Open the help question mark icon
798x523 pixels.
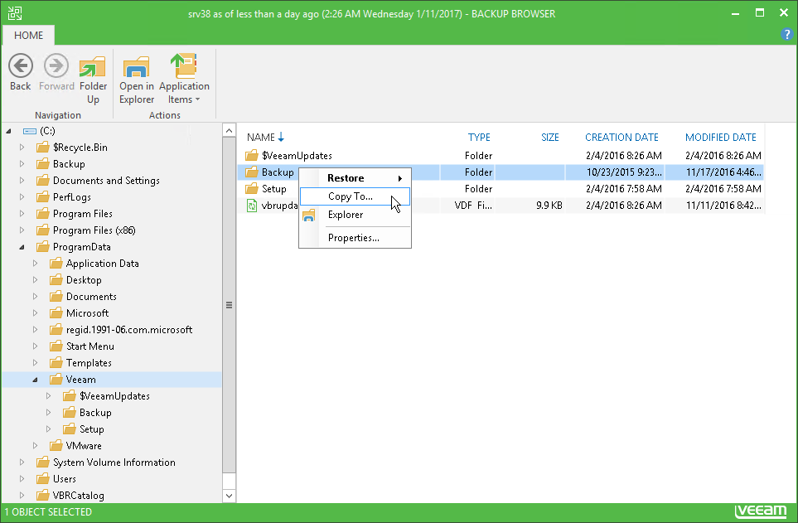(x=786, y=34)
